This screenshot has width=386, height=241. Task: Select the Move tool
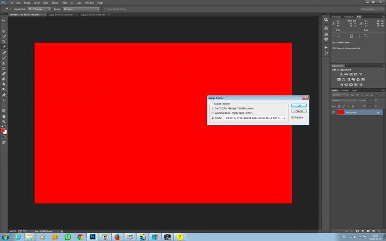(4, 21)
